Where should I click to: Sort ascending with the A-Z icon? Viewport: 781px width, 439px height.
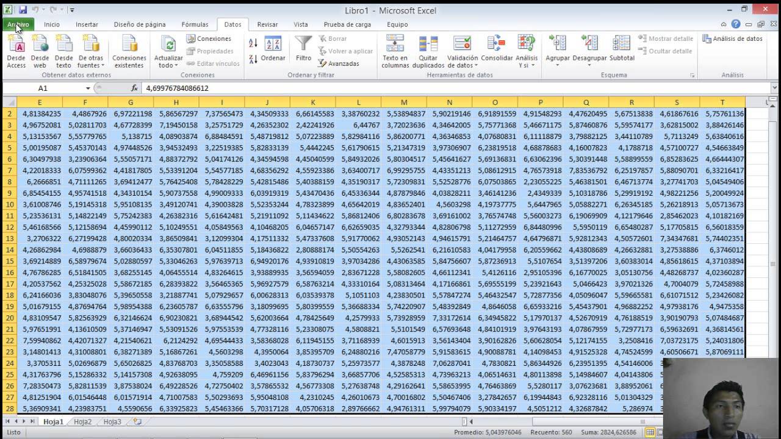(x=253, y=43)
